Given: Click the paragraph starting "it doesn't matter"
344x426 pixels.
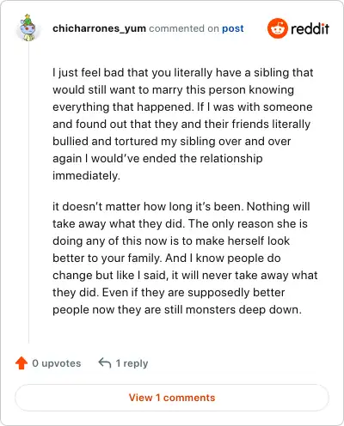Looking at the screenshot, I should (x=185, y=258).
